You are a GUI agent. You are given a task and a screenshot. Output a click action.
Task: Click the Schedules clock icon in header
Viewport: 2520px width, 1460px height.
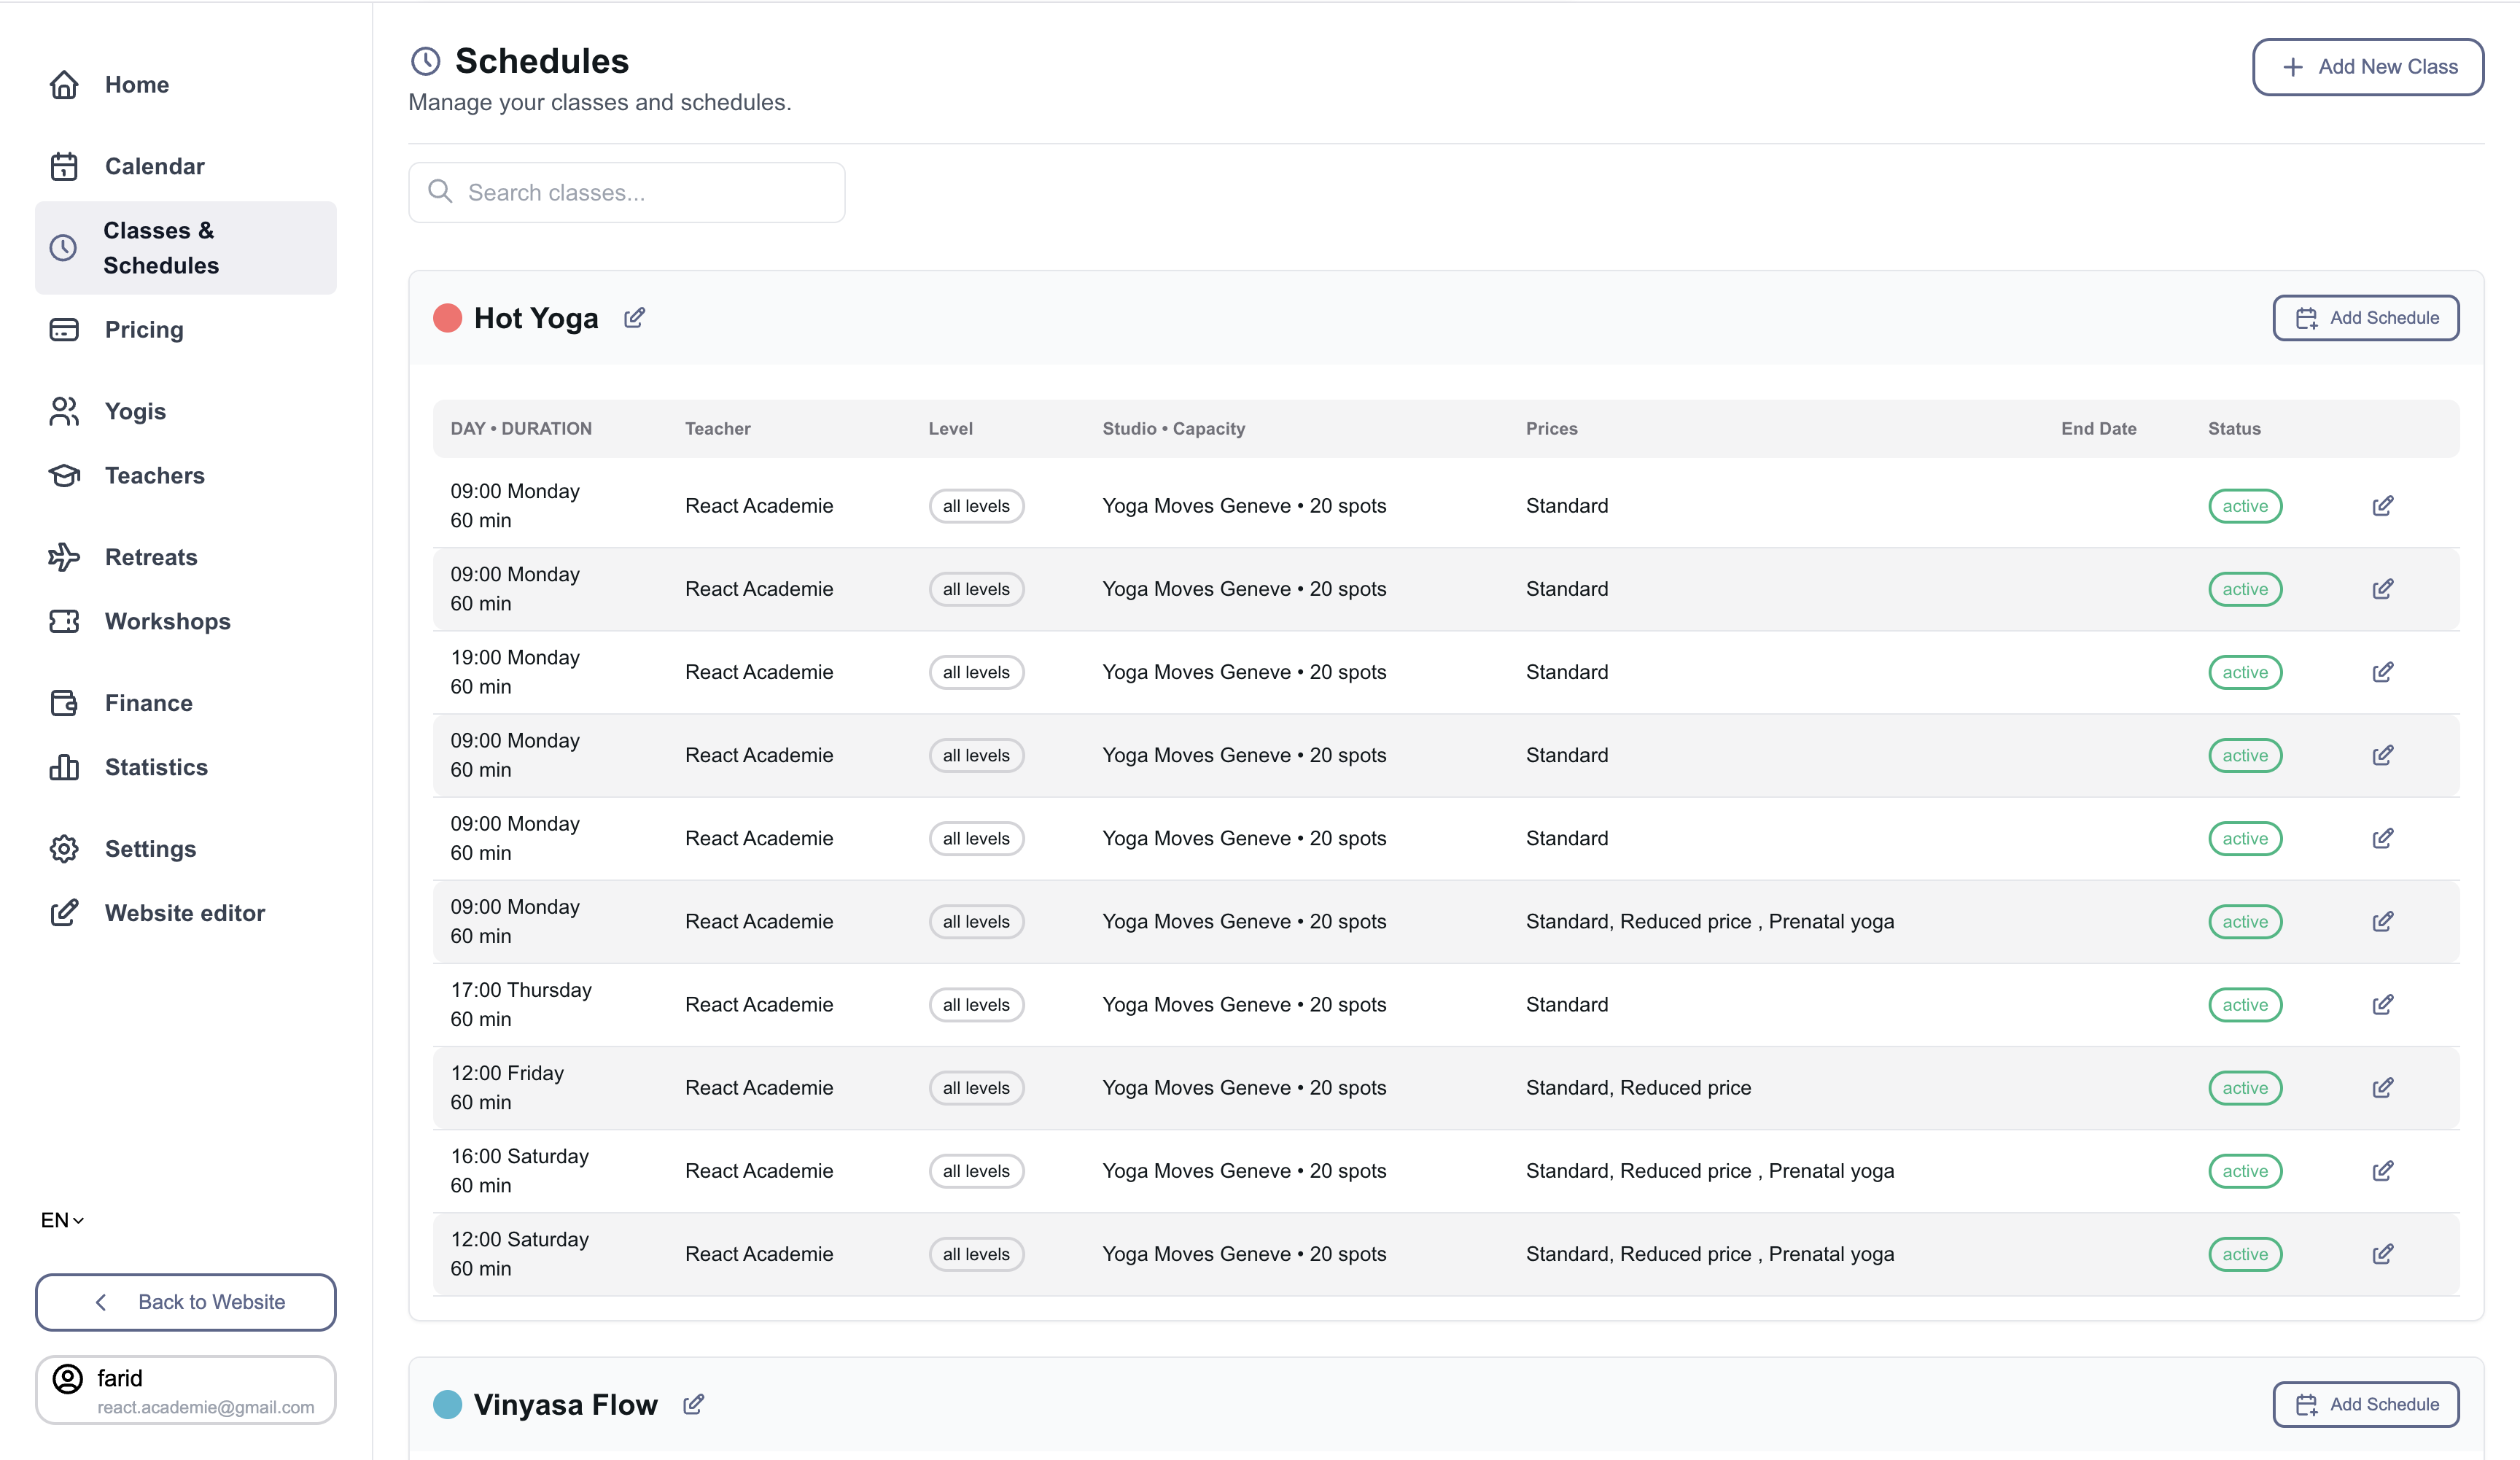tap(426, 61)
